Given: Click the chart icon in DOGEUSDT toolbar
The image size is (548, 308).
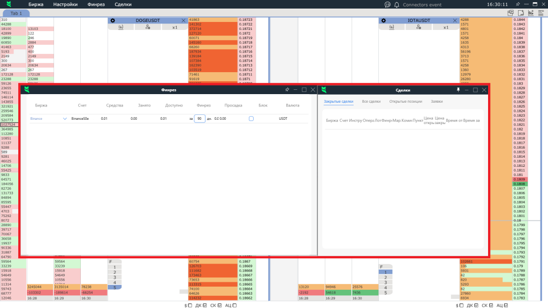Looking at the screenshot, I should (120, 27).
